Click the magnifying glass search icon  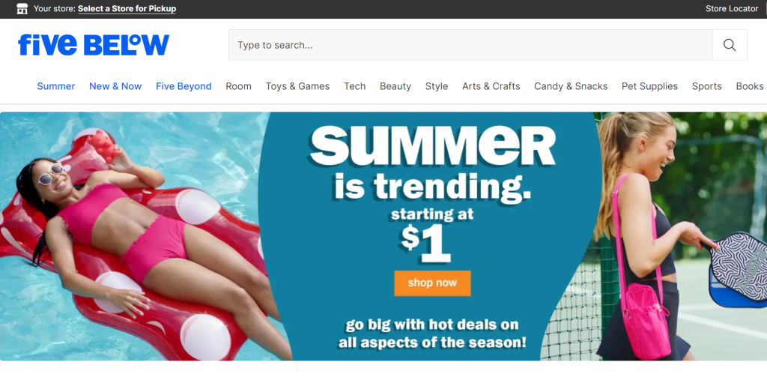coord(730,45)
